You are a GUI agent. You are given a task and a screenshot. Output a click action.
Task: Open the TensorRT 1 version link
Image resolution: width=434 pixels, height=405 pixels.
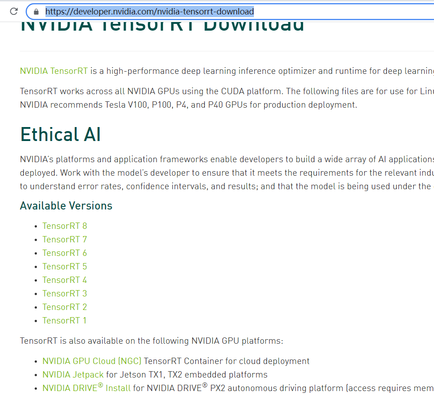point(64,320)
